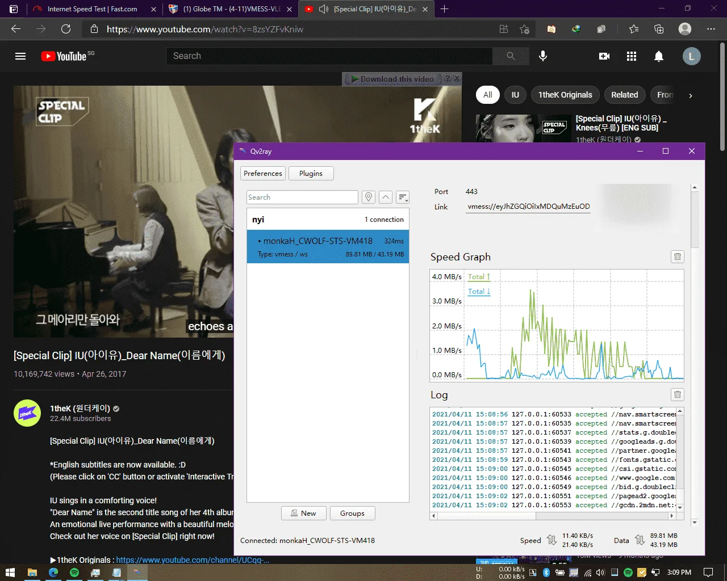Open the Knees Special Clip thumbnail
Viewport: 727px width, 581px height.
click(523, 128)
